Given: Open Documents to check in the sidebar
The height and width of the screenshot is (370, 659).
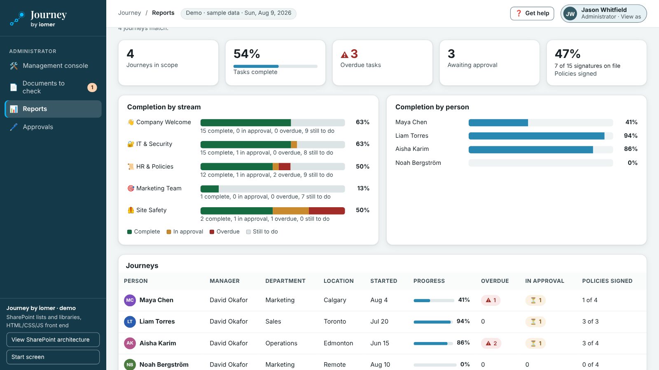Looking at the screenshot, I should pyautogui.click(x=53, y=87).
